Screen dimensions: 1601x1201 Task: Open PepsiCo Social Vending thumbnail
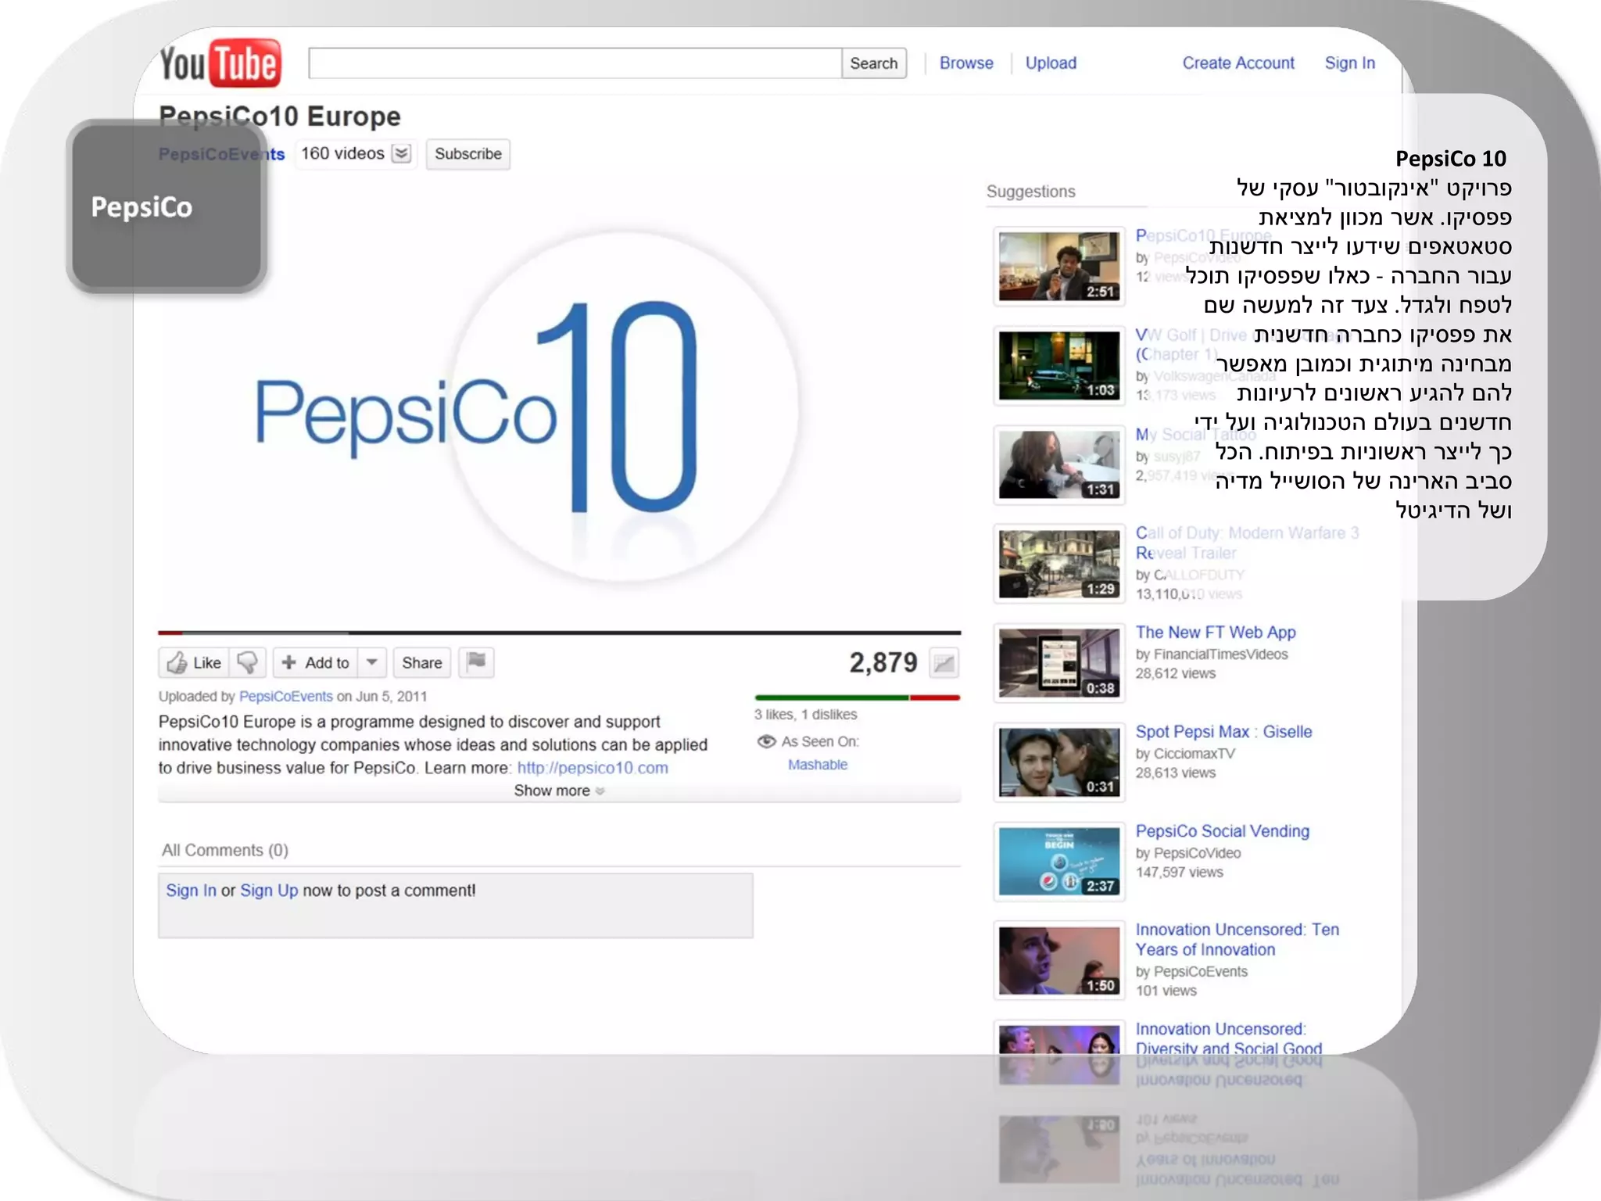(x=1058, y=862)
